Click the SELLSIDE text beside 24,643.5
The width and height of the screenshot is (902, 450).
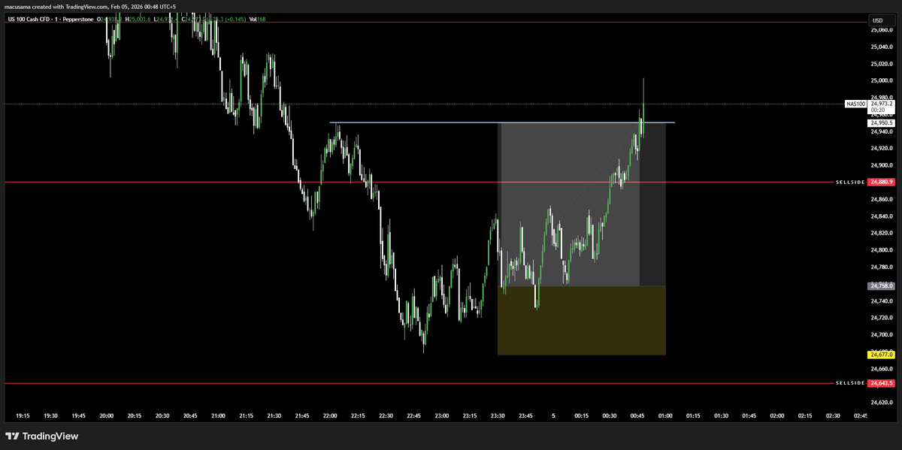coord(850,383)
